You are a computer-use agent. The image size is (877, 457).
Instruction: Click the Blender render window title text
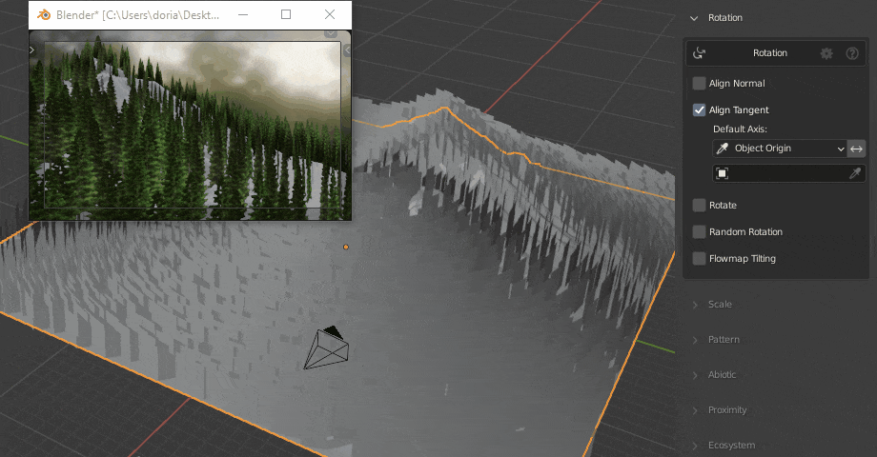[137, 15]
